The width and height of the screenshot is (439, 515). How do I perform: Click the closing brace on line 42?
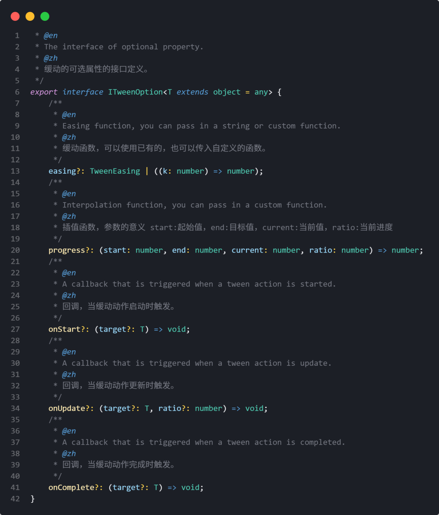pos(33,499)
